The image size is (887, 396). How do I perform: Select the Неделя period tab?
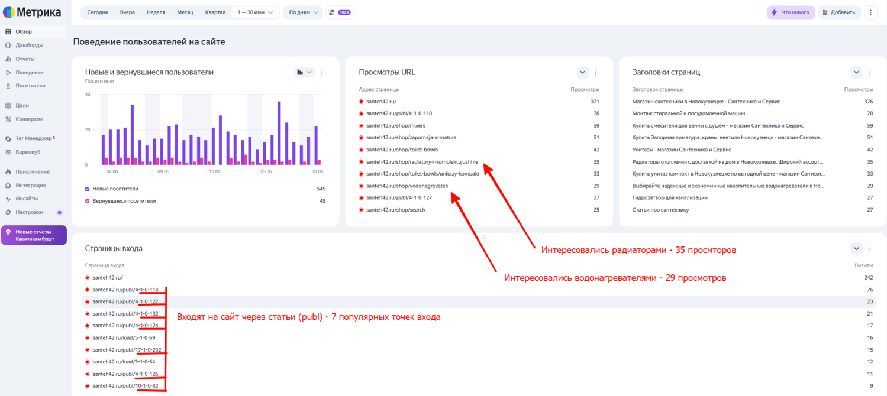(x=156, y=12)
